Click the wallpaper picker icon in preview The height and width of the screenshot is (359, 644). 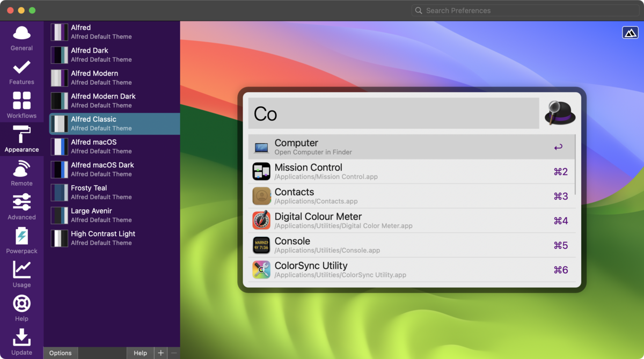(x=630, y=33)
